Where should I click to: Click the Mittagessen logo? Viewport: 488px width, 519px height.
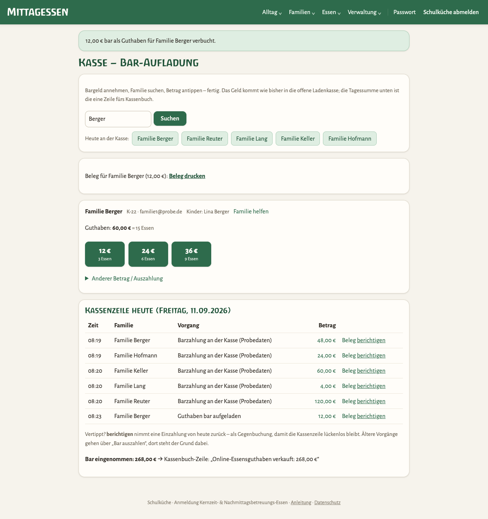tap(38, 12)
